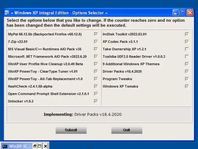Toggle HashCheck v2.4.1.58-alpha checkbox
This screenshot has width=198, height=149.
pos(96,86)
